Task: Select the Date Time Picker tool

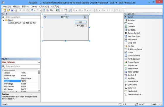Action: coord(143,36)
